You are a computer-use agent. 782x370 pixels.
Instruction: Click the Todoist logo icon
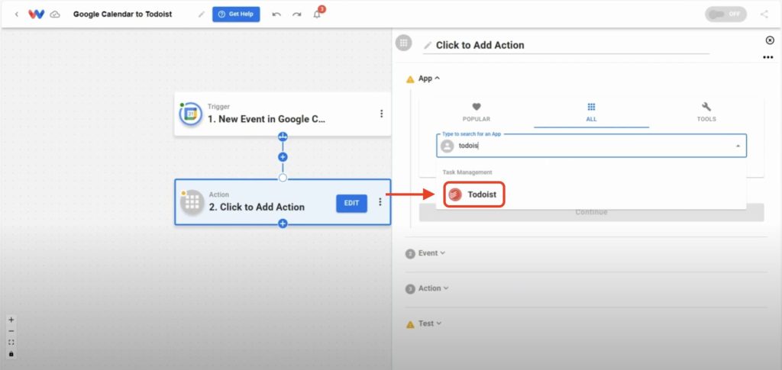[x=454, y=195]
